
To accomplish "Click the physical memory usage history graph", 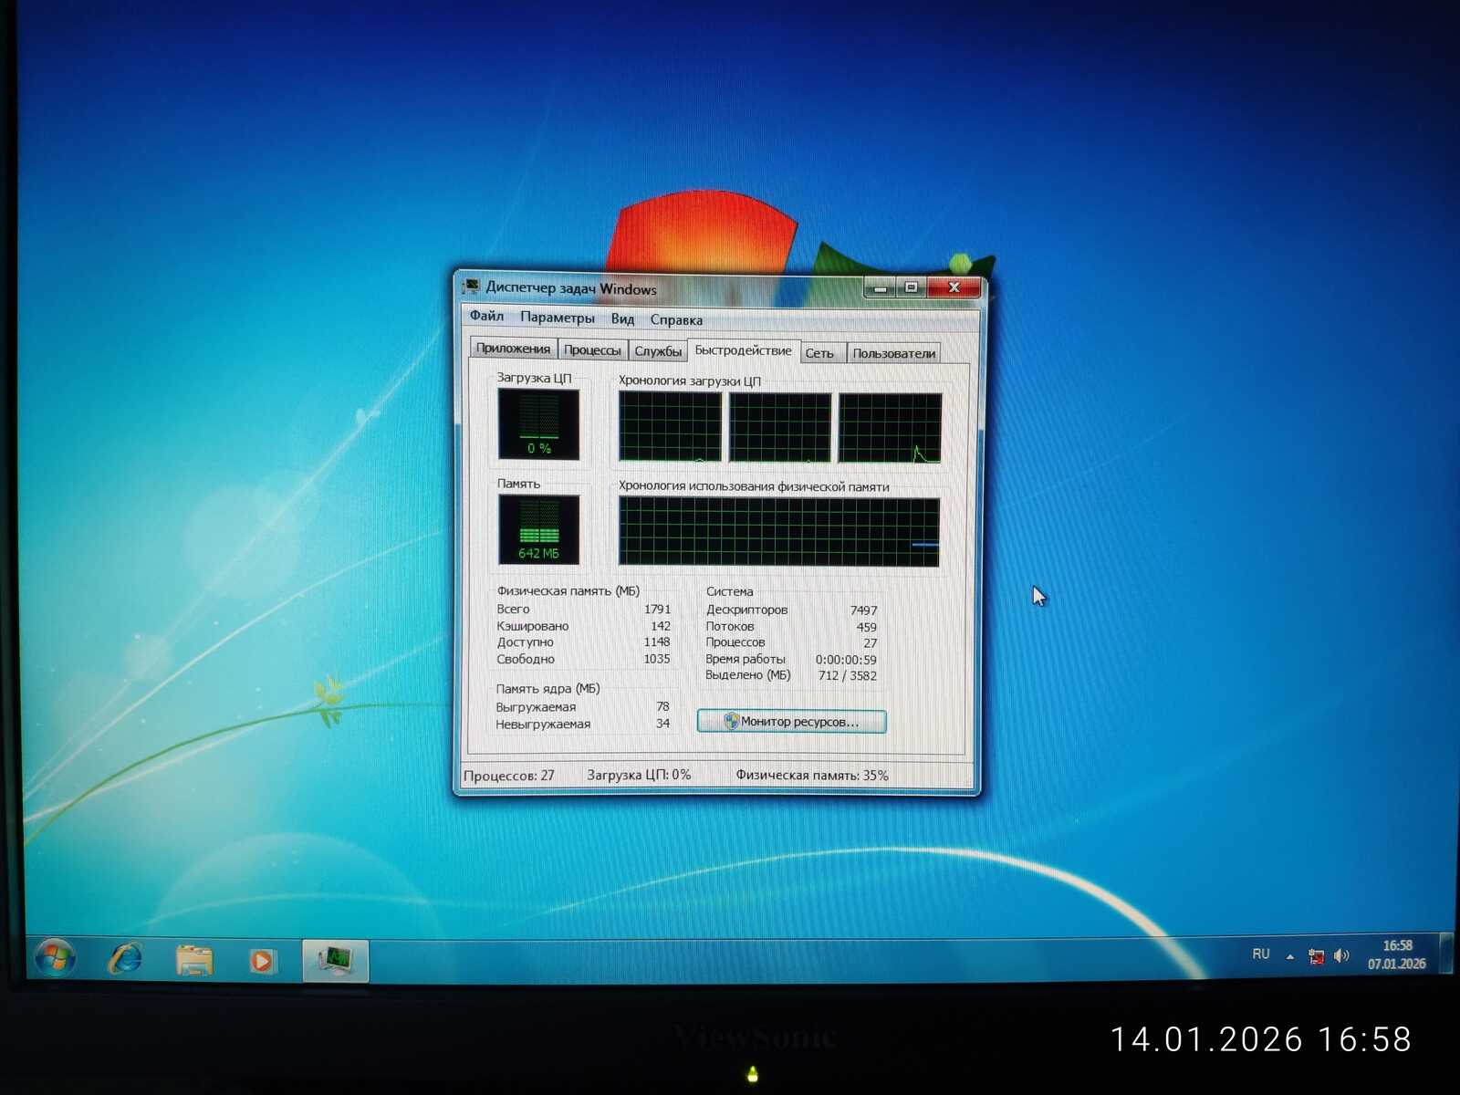I will [x=778, y=532].
